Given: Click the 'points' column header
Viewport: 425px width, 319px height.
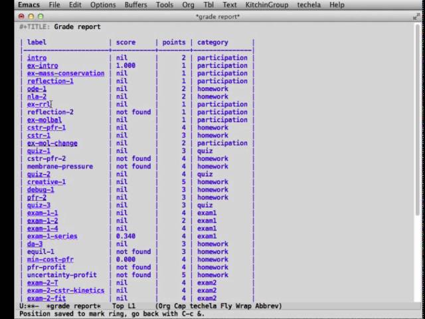Looking at the screenshot, I should tap(174, 43).
